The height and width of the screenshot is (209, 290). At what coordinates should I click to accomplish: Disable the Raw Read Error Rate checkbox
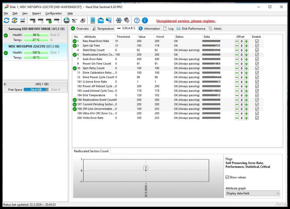pyautogui.click(x=257, y=41)
